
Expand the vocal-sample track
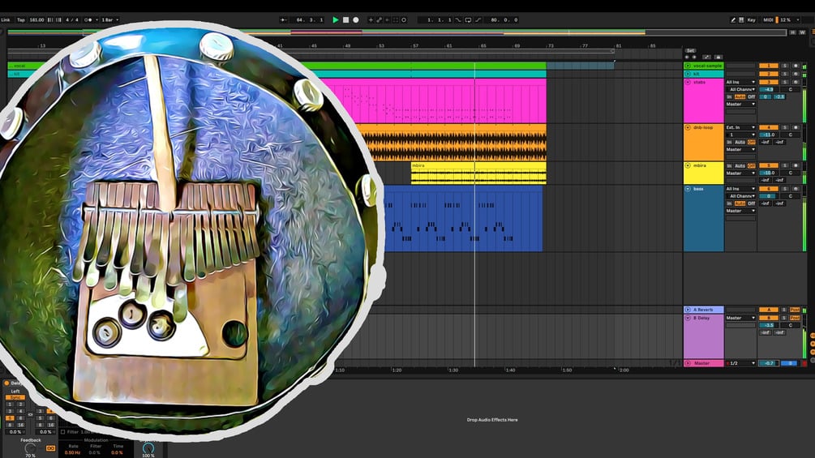pyautogui.click(x=688, y=66)
